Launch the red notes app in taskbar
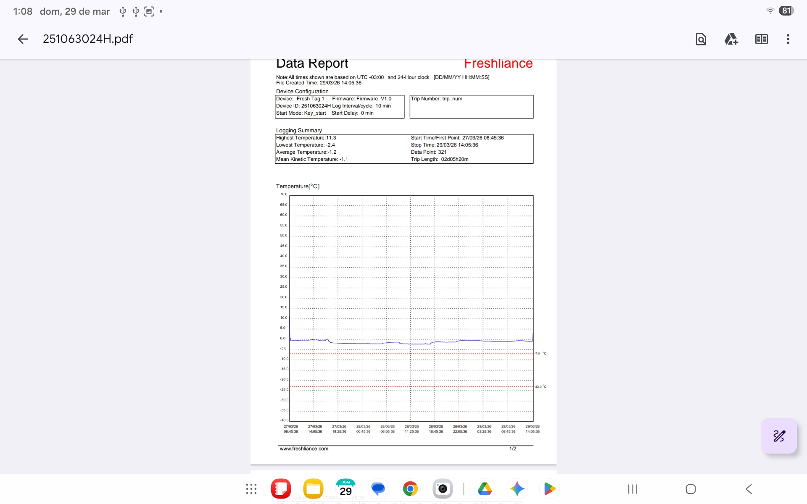 (281, 489)
